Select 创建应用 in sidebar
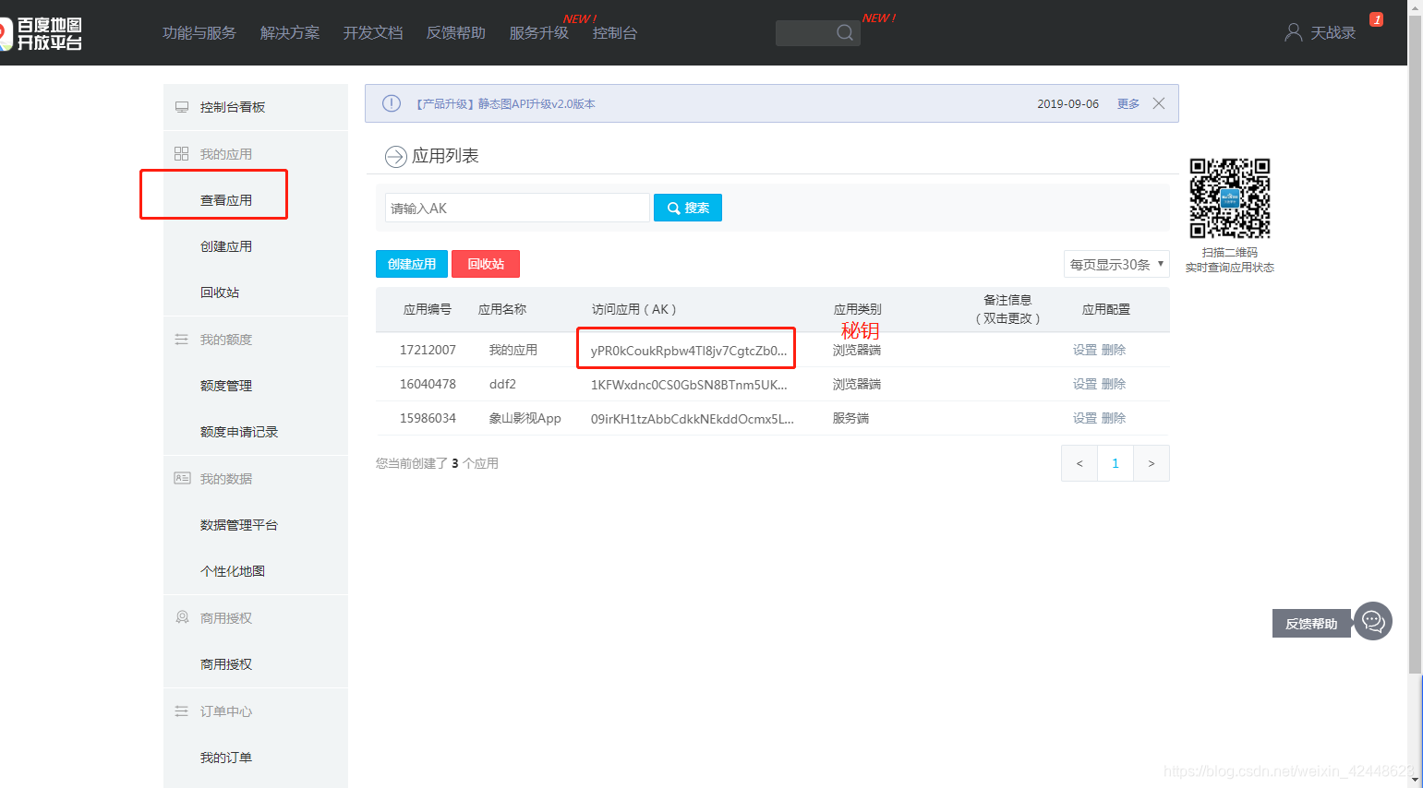This screenshot has height=788, width=1423. [226, 246]
